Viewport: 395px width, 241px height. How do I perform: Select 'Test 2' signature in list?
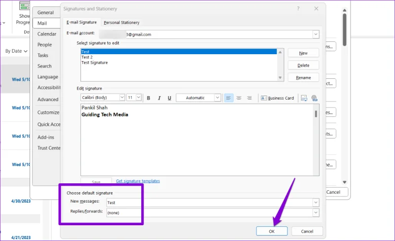179,57
